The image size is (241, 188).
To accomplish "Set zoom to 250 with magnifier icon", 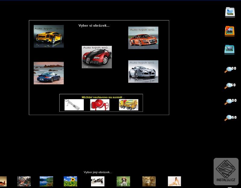I will click(x=230, y=118).
